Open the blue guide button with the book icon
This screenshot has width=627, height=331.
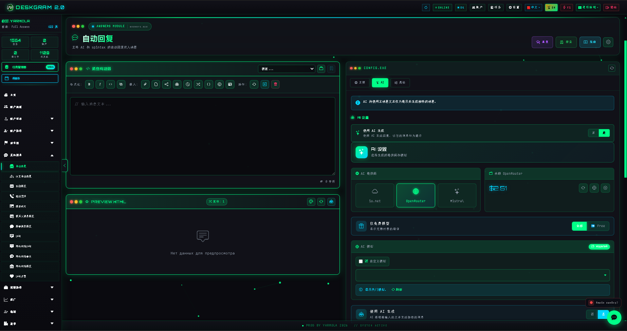[590, 42]
